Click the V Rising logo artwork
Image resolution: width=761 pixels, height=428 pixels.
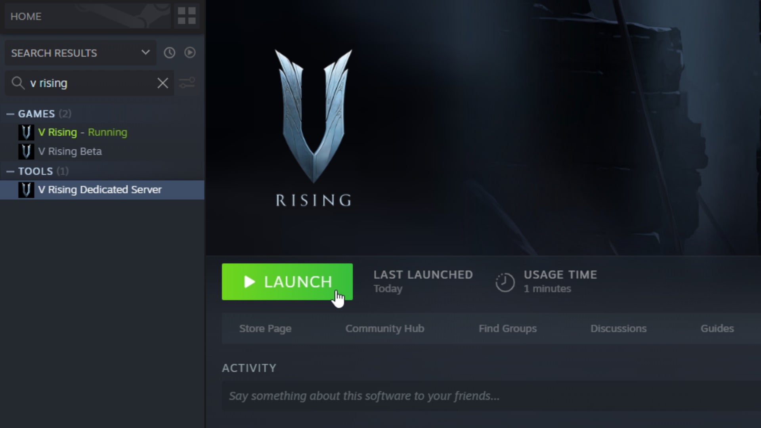pyautogui.click(x=314, y=128)
